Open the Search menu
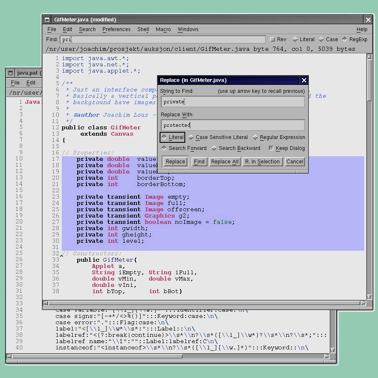Viewport: 378px width, 378px height. click(x=87, y=29)
